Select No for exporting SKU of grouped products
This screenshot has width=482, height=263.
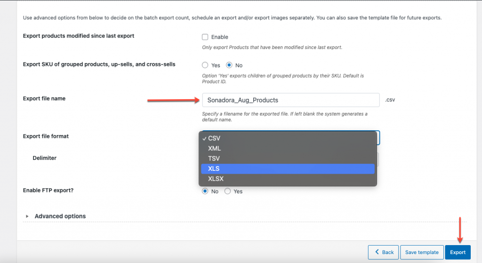pos(229,65)
